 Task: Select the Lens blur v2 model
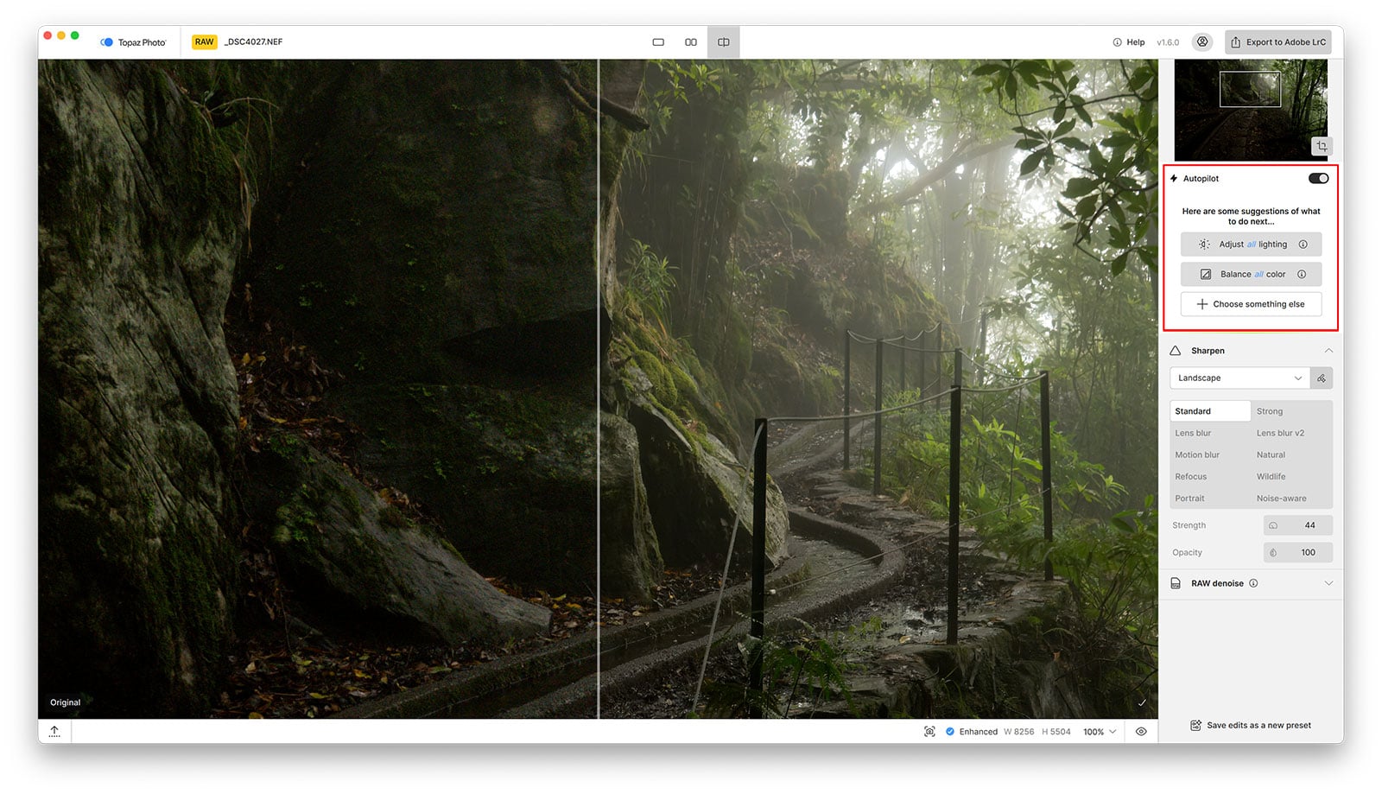pos(1280,433)
